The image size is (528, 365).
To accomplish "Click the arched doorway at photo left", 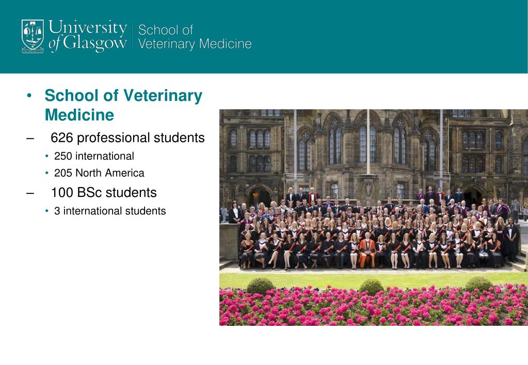I will [x=260, y=196].
